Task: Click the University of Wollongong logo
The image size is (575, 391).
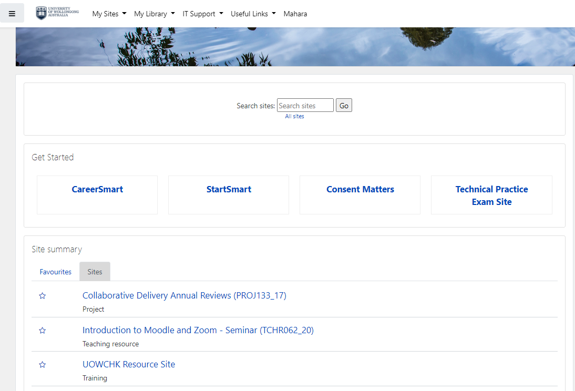Action: (x=57, y=13)
